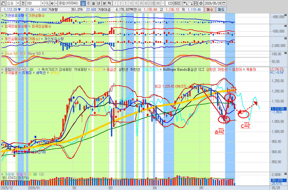
Task: Click the 매수 buy button
Action: (210, 9)
